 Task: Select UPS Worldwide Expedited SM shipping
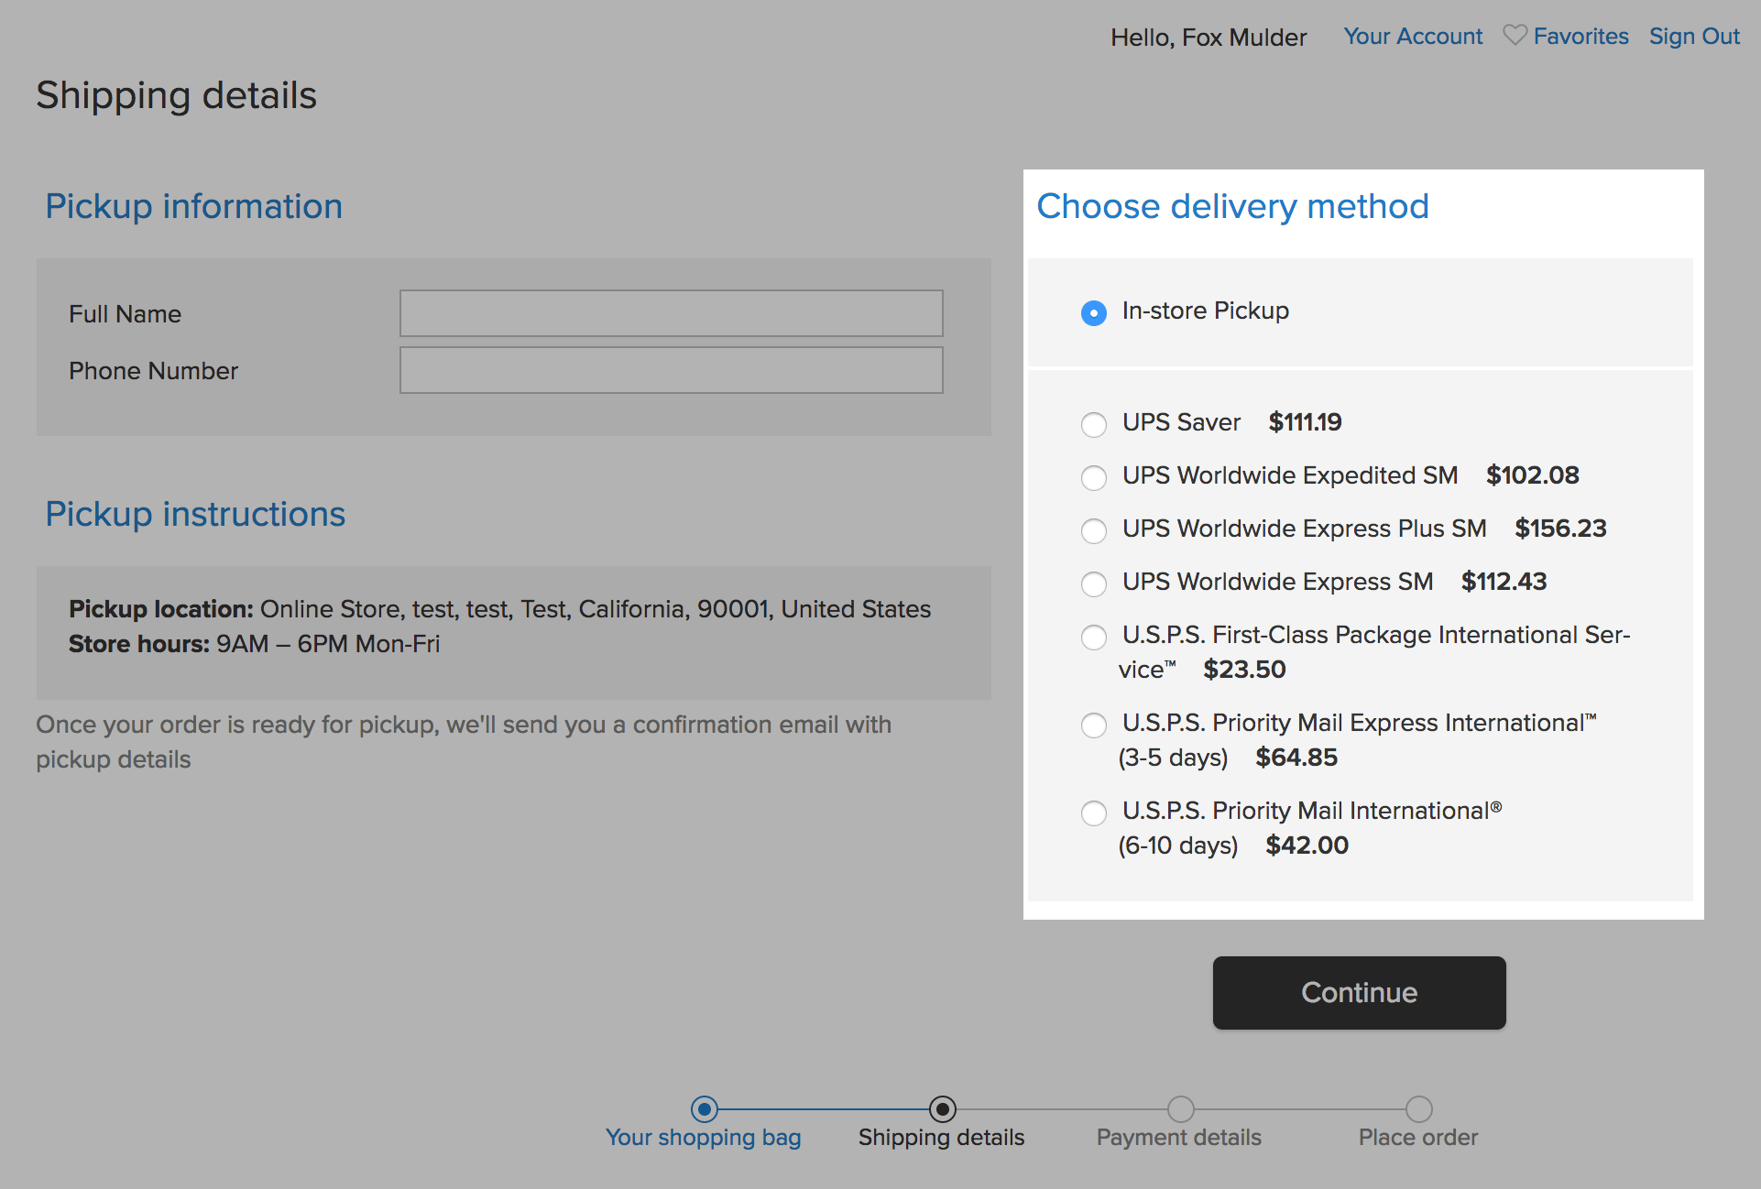point(1093,477)
